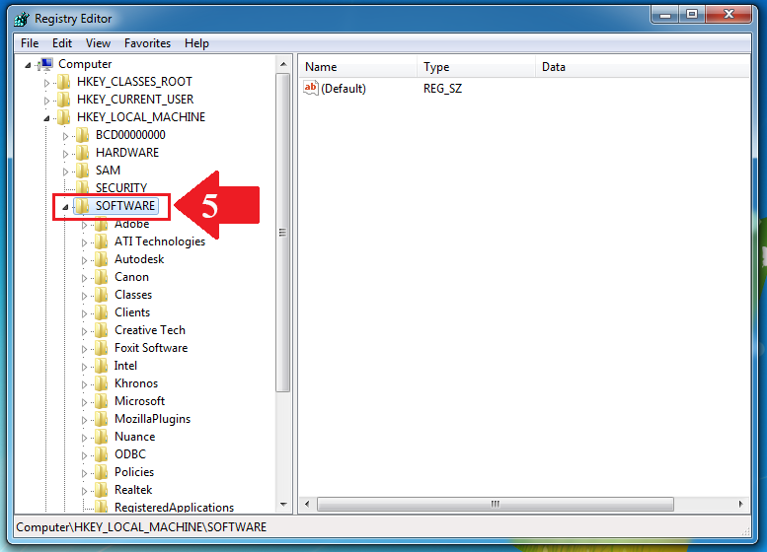The height and width of the screenshot is (552, 767).
Task: Click the ATI Technologies folder icon
Action: 102,241
